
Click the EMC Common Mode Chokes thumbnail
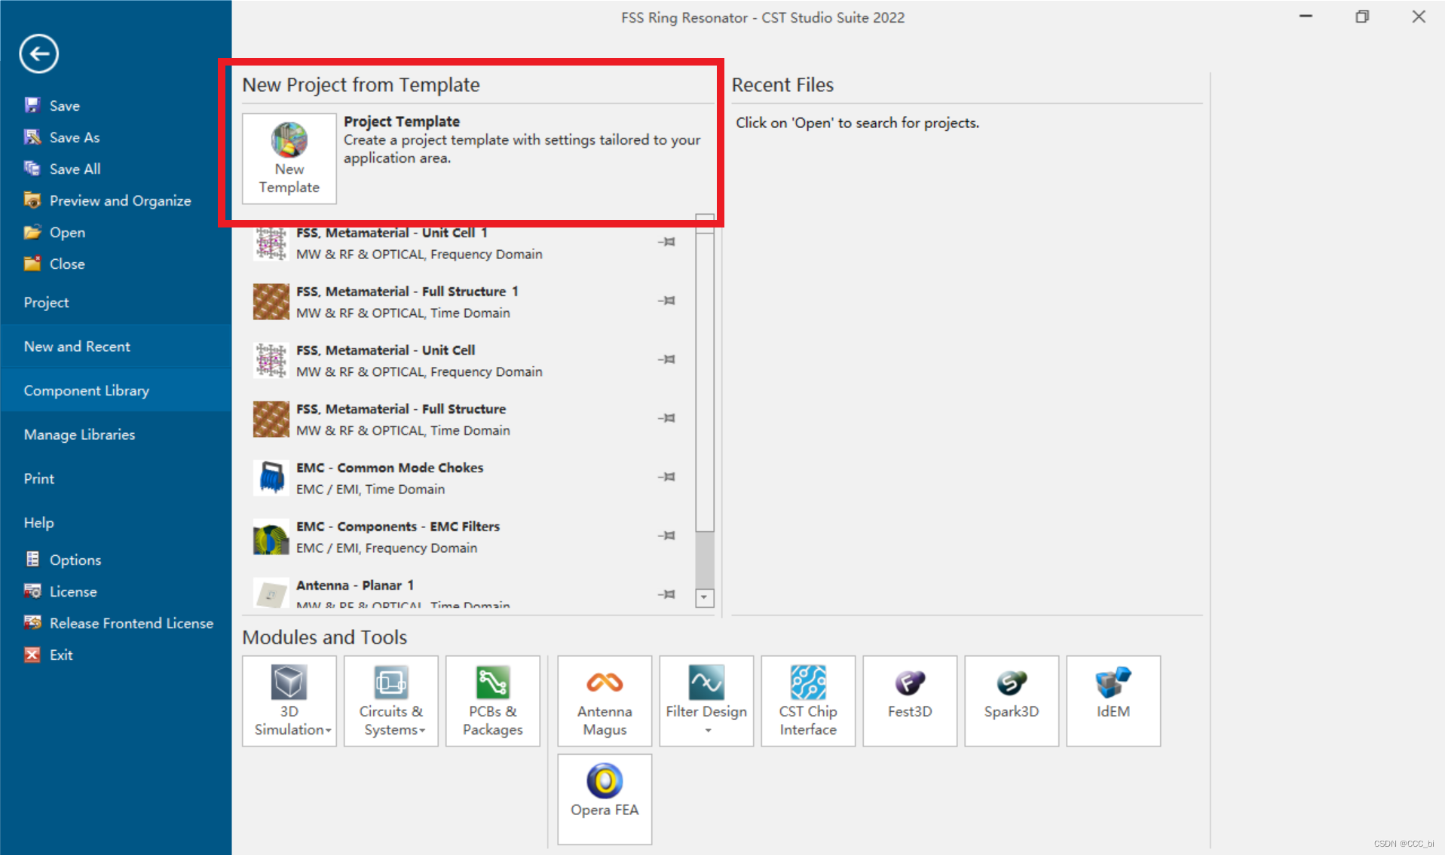[271, 478]
